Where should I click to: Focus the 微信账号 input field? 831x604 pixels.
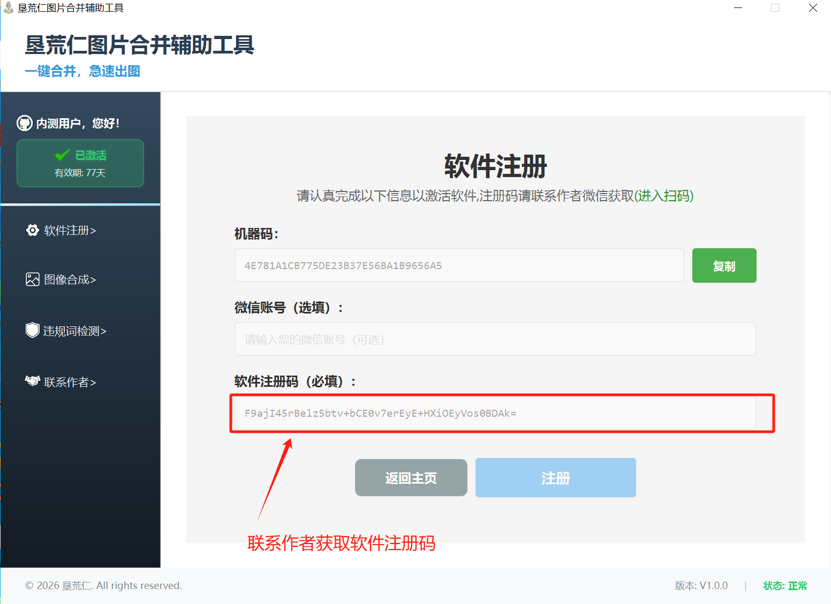(x=495, y=339)
